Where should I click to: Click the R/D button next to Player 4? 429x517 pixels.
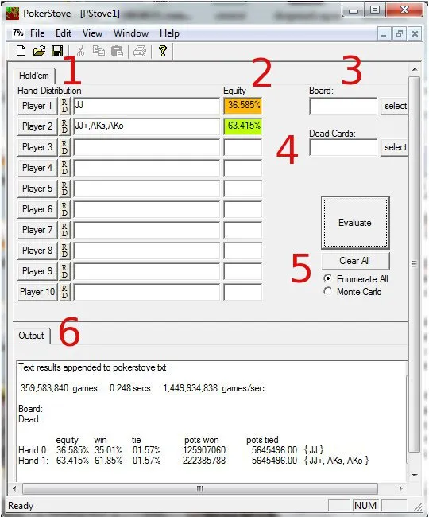(64, 168)
